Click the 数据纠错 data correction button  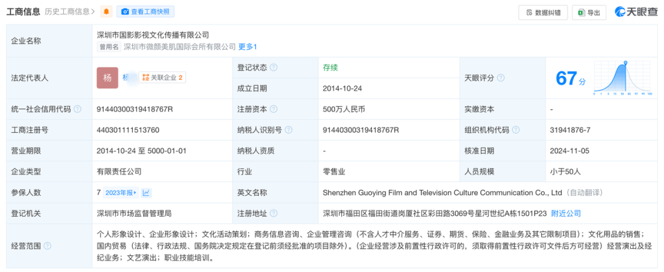coord(543,12)
